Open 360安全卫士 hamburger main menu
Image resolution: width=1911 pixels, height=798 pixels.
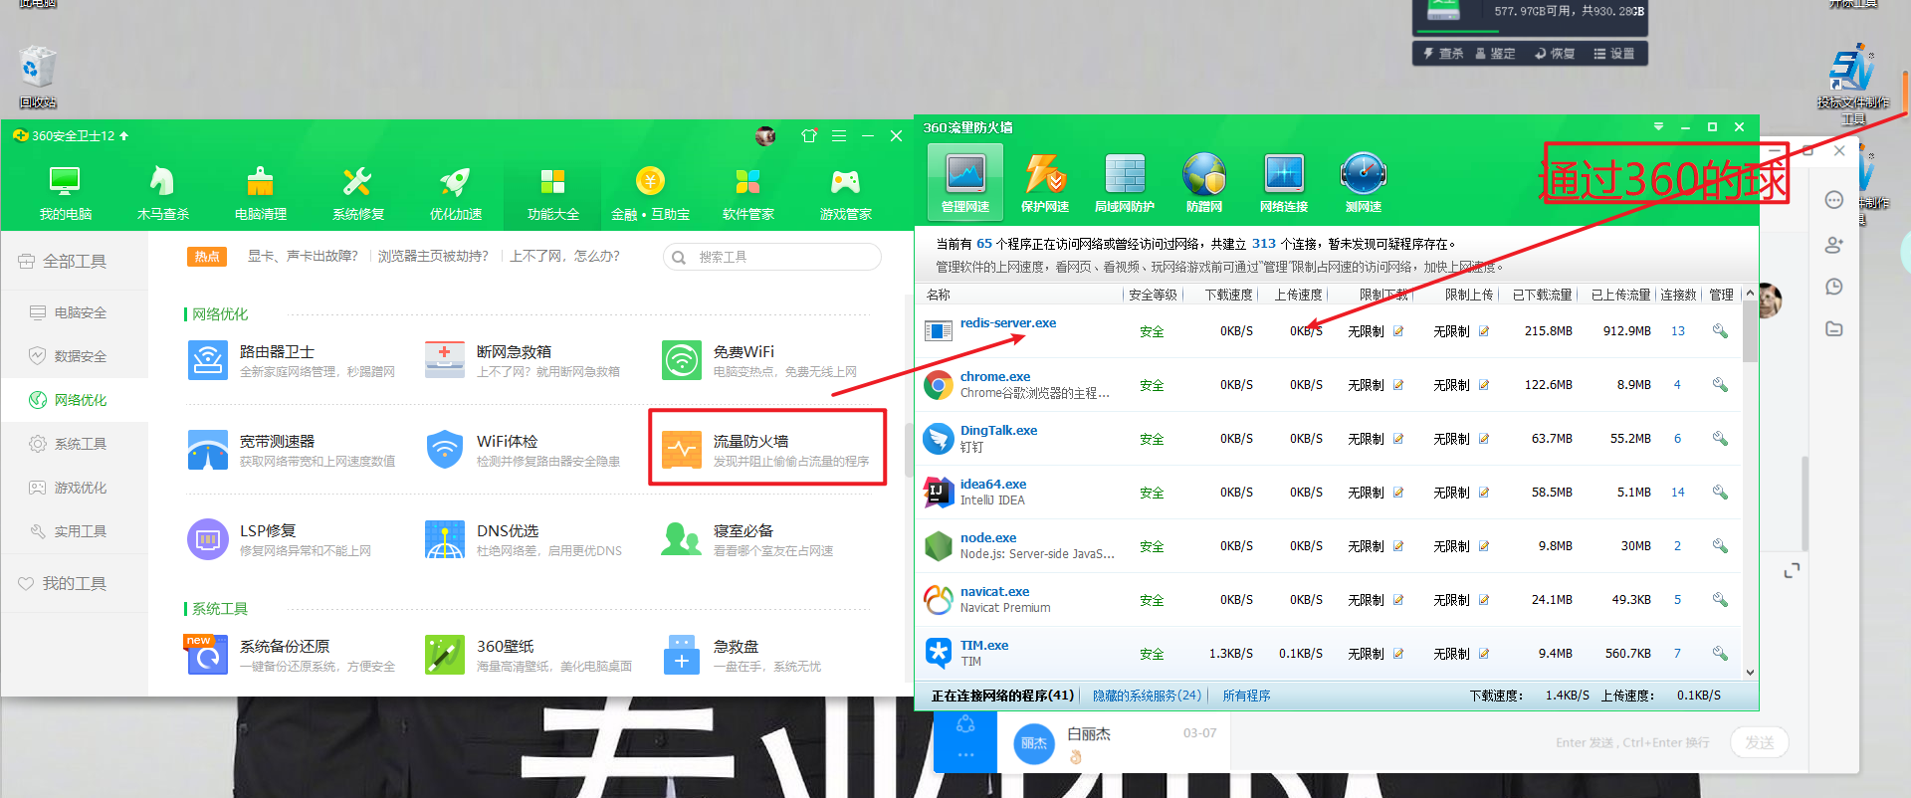point(839,135)
